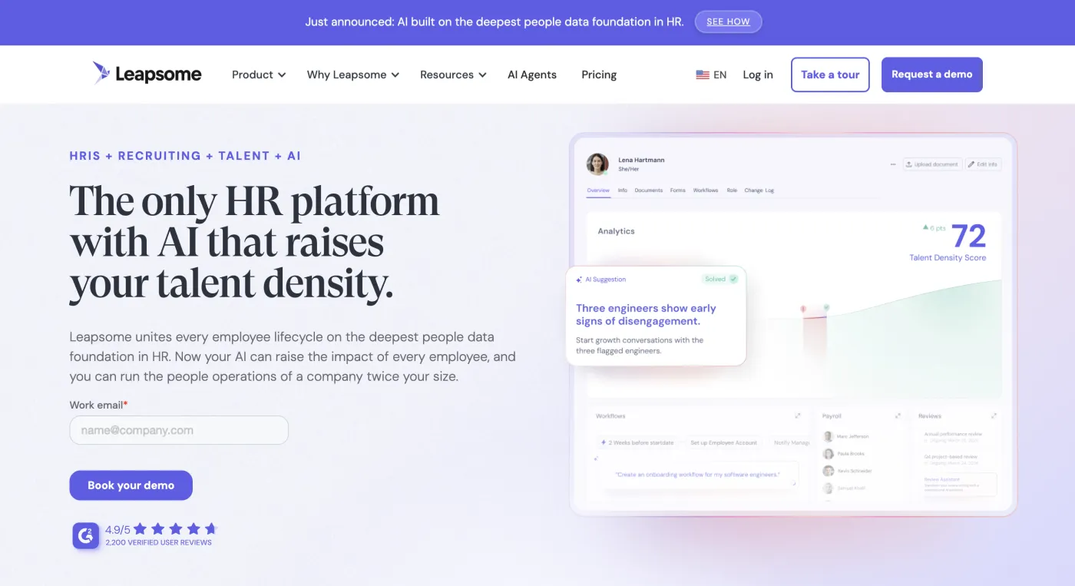Click the 'Set up Employee Account' workflow chip
The height and width of the screenshot is (586, 1075).
(x=723, y=442)
